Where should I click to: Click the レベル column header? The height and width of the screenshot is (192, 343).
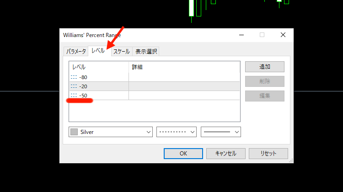click(99, 67)
